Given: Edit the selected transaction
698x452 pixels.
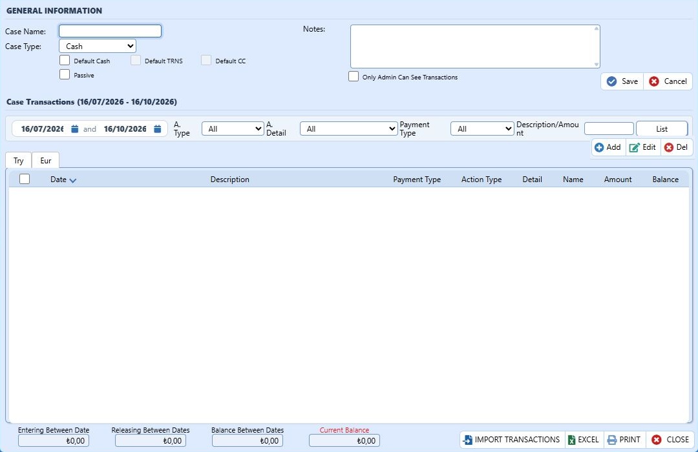Looking at the screenshot, I should 643,147.
